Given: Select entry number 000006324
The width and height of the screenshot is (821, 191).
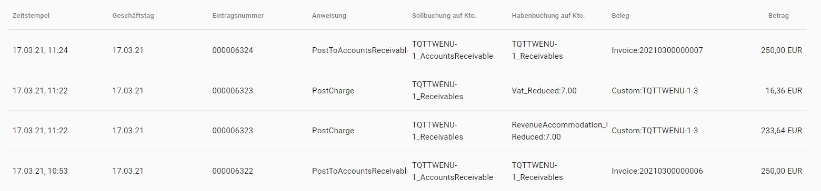Looking at the screenshot, I should [233, 51].
